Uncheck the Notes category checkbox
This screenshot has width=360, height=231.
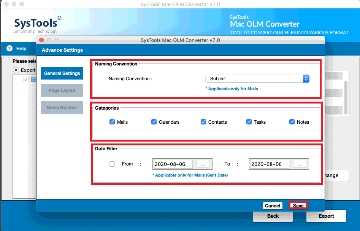point(292,122)
